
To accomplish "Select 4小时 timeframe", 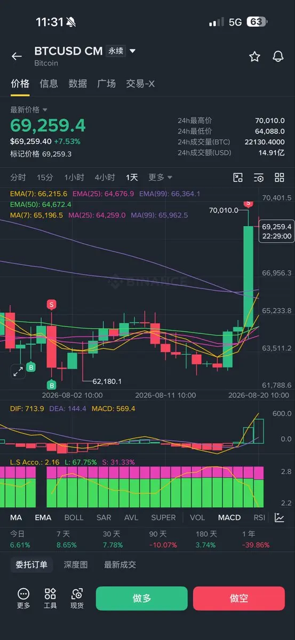I will click(x=105, y=177).
